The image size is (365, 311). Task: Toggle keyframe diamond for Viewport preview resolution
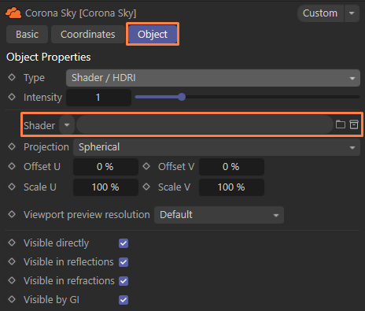[12, 214]
